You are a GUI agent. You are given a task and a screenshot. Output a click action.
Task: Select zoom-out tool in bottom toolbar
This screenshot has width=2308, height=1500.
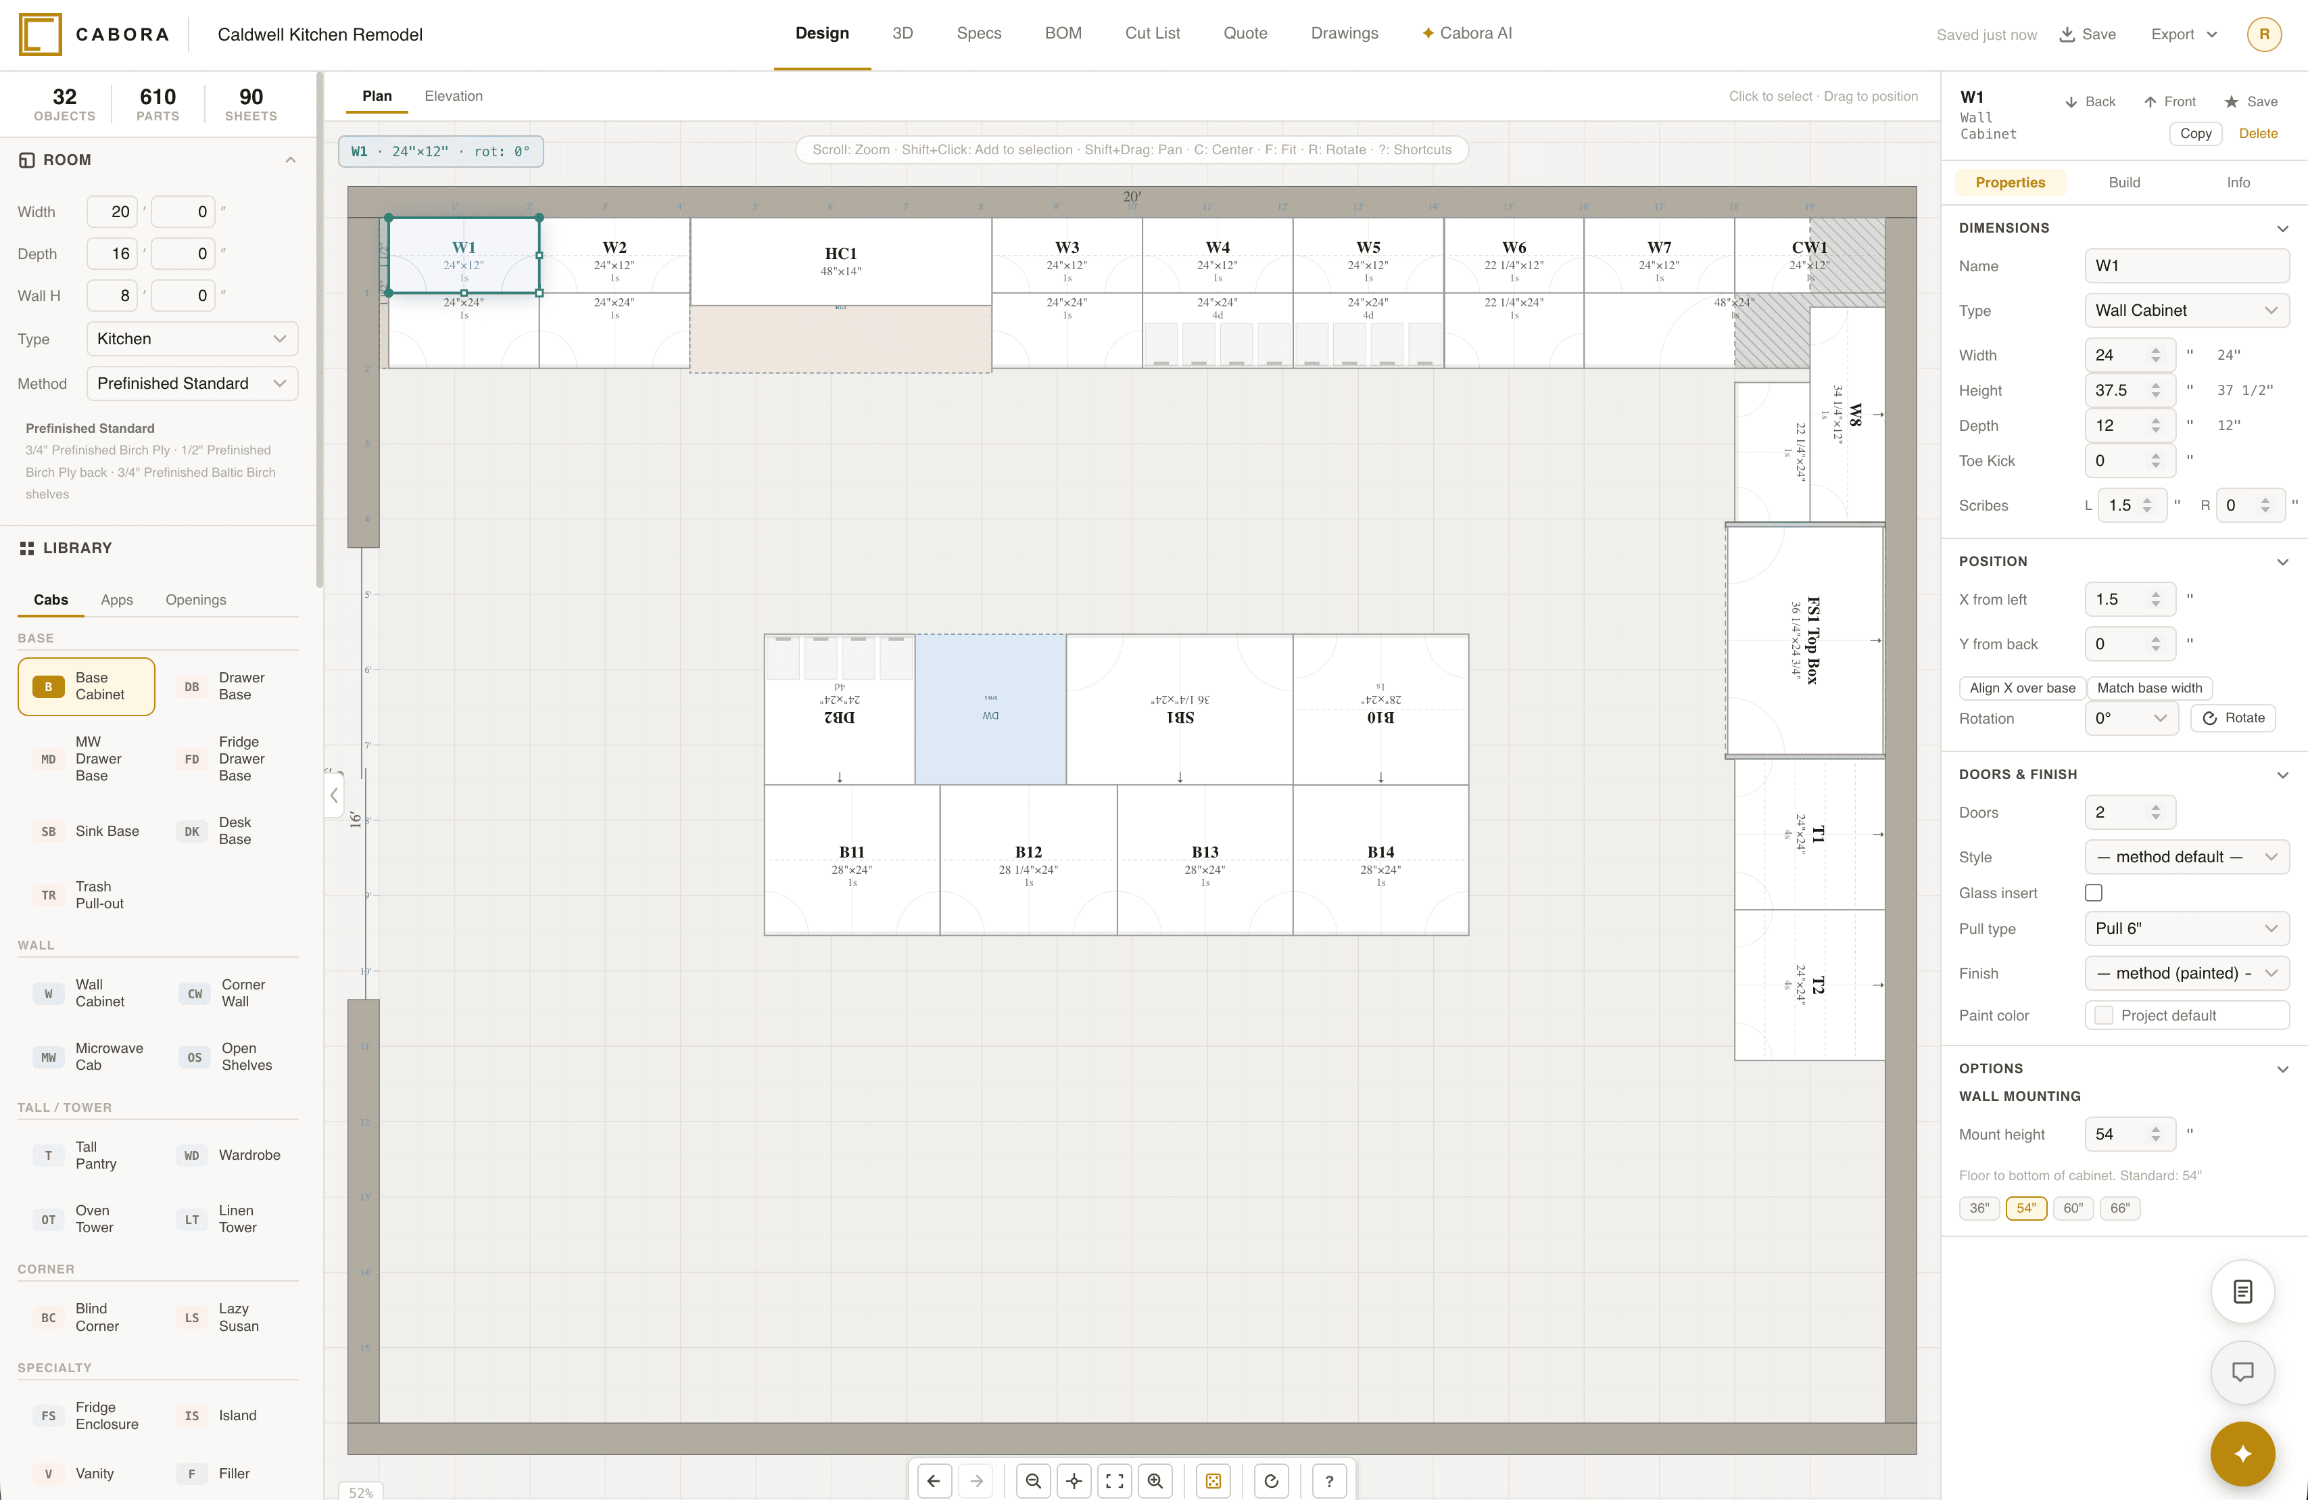pos(1033,1480)
